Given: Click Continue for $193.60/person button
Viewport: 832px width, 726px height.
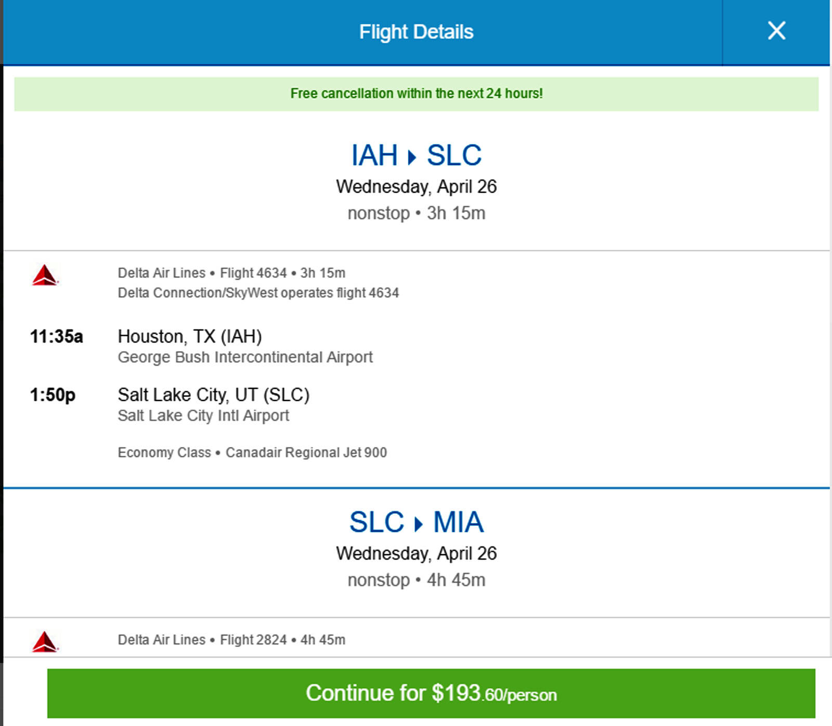Looking at the screenshot, I should [x=431, y=693].
